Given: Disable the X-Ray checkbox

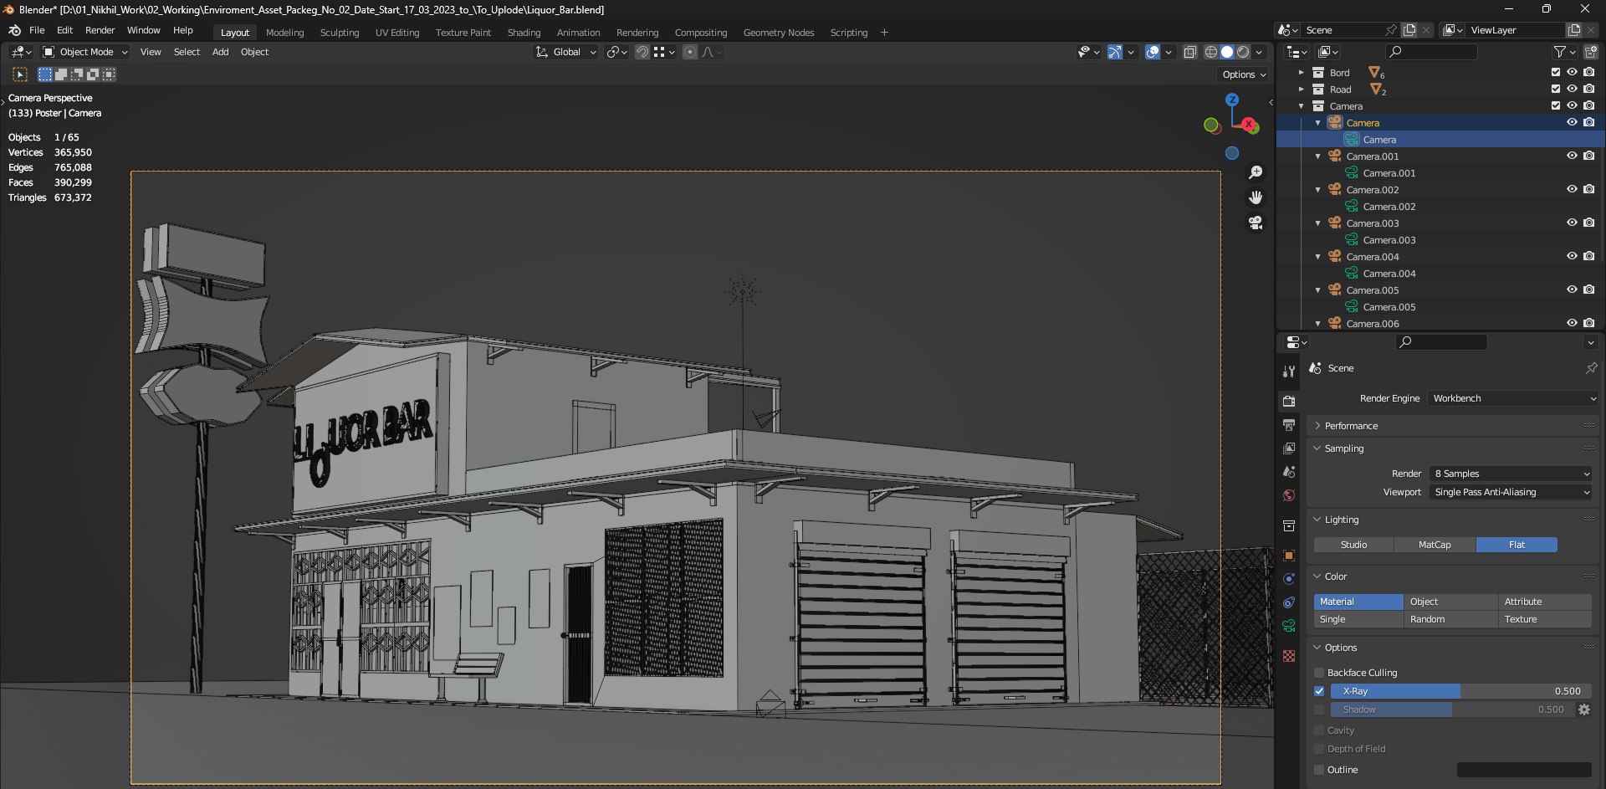Looking at the screenshot, I should (1319, 691).
